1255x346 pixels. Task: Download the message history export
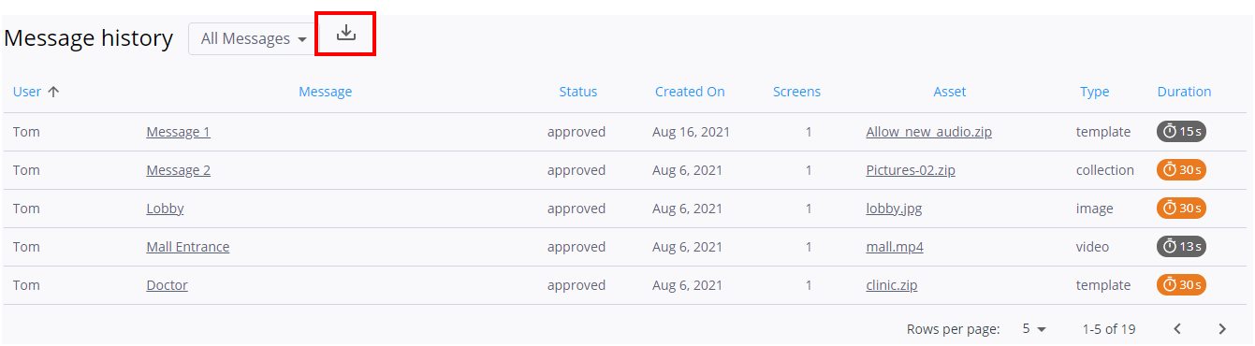[x=346, y=34]
